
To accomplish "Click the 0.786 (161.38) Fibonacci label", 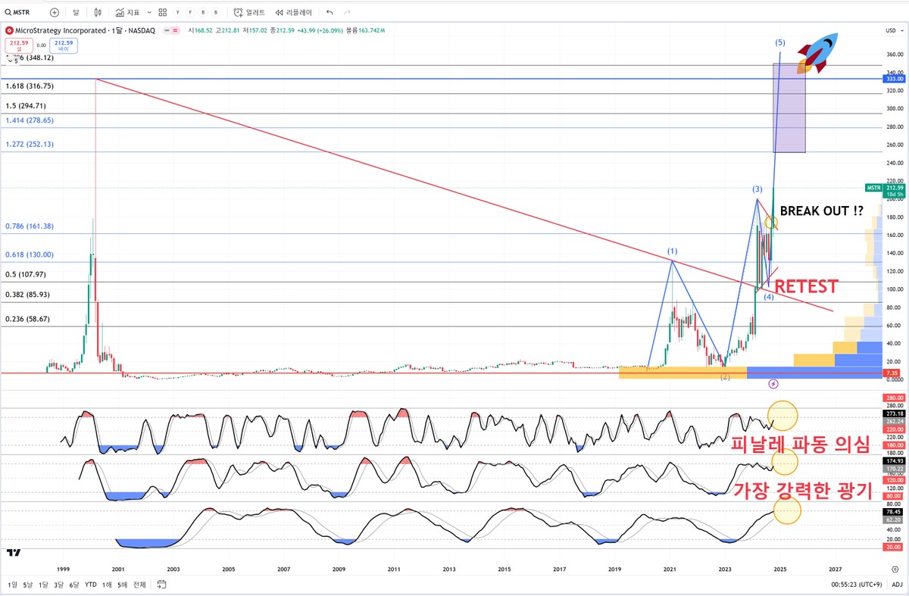I will point(30,226).
